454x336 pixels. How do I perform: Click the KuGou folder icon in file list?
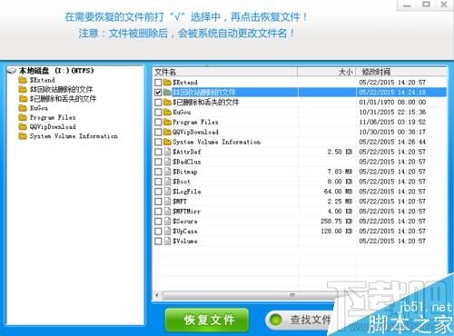tap(167, 112)
